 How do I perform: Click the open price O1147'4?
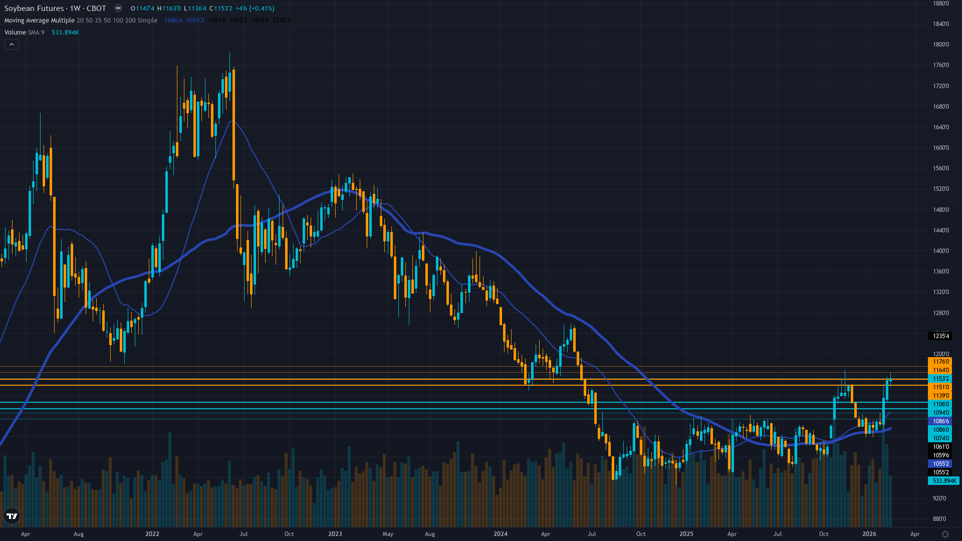(142, 9)
